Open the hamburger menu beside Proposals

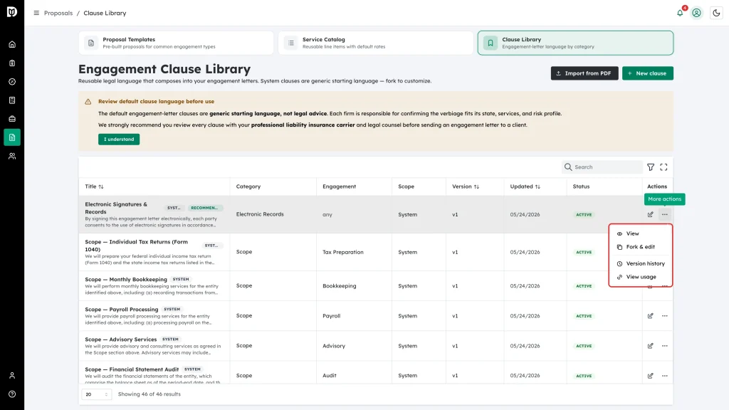[36, 13]
